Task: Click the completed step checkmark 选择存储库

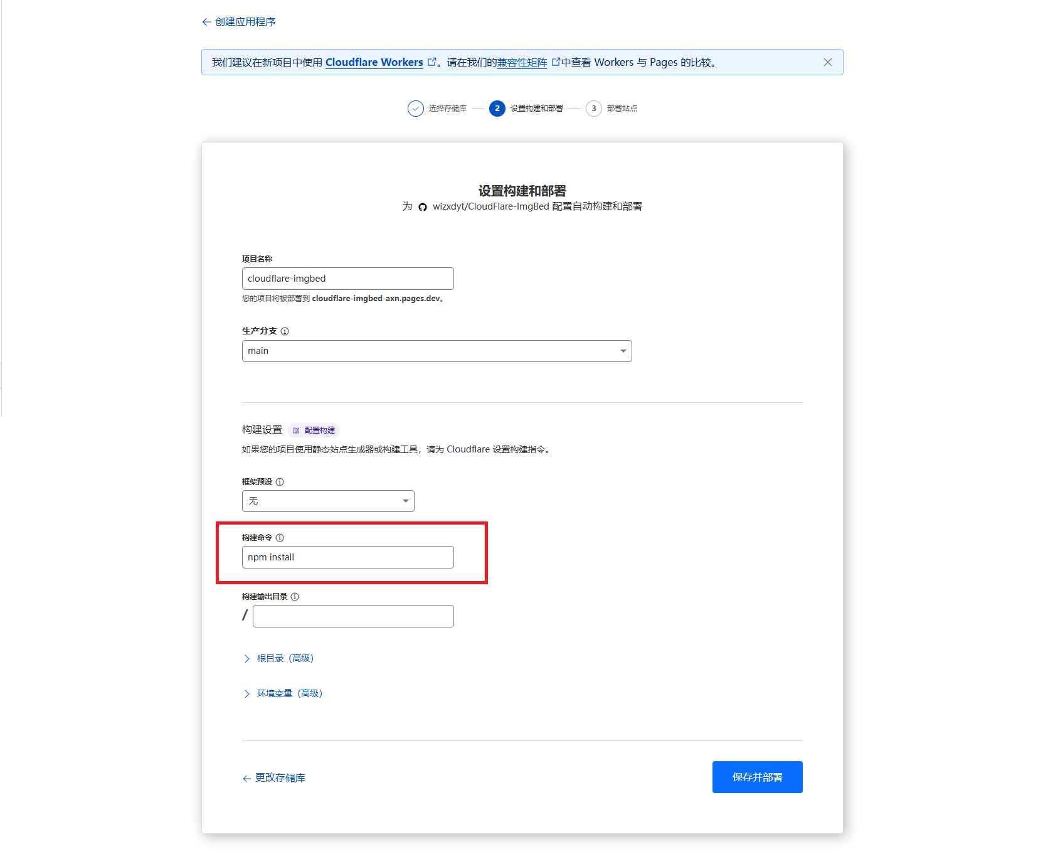Action: coord(415,109)
